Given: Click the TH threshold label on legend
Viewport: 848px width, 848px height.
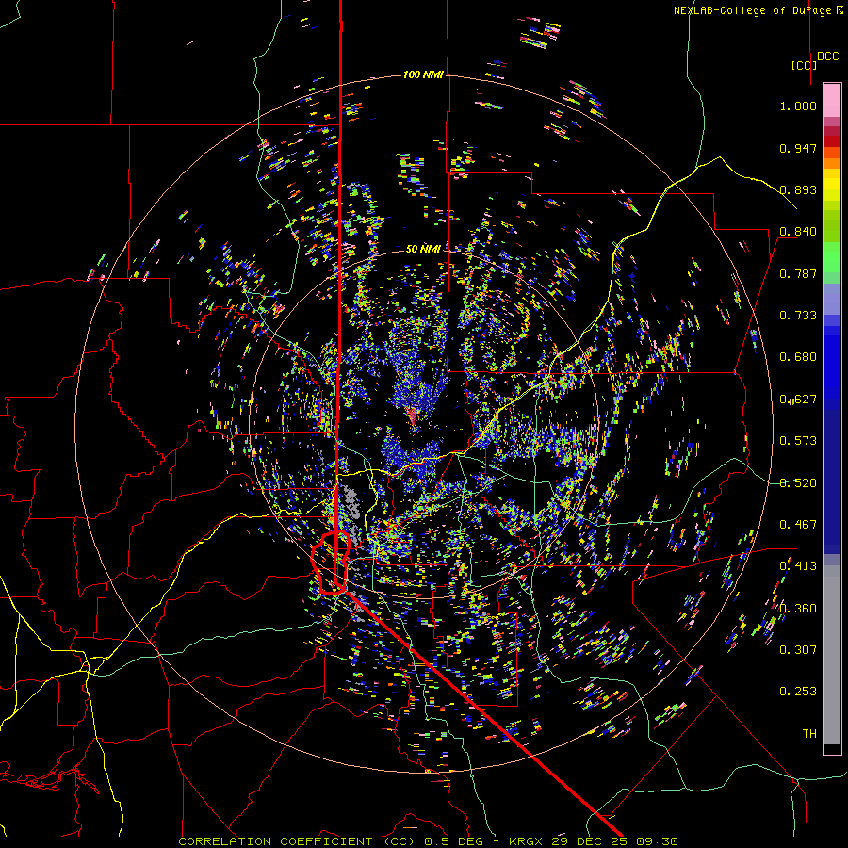Looking at the screenshot, I should point(809,734).
